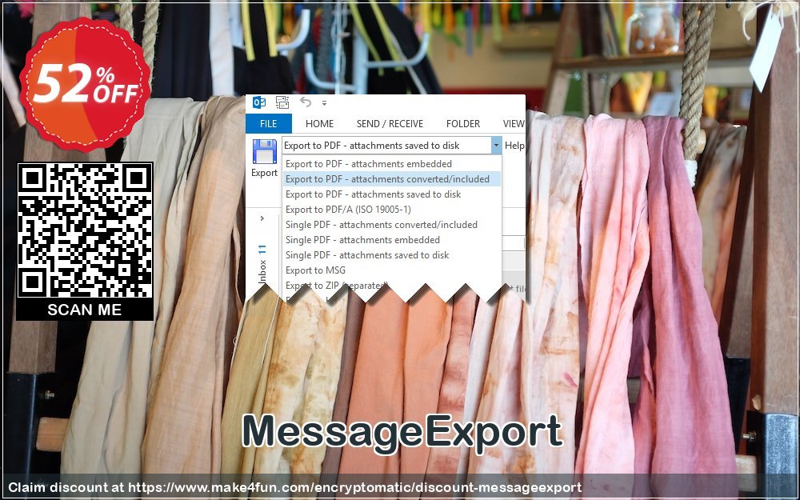Click the Send/Receive All Folders quick-access icon
800x500 pixels.
pyautogui.click(x=282, y=102)
